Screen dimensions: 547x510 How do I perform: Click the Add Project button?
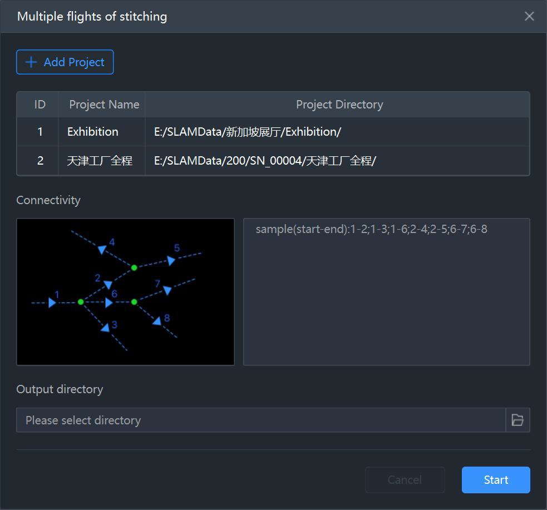(x=65, y=62)
